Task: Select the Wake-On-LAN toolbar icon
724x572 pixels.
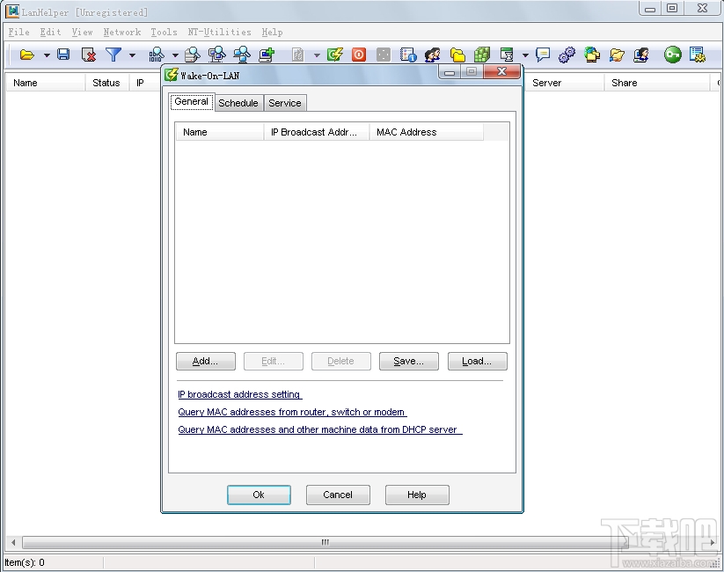Action: coord(335,55)
